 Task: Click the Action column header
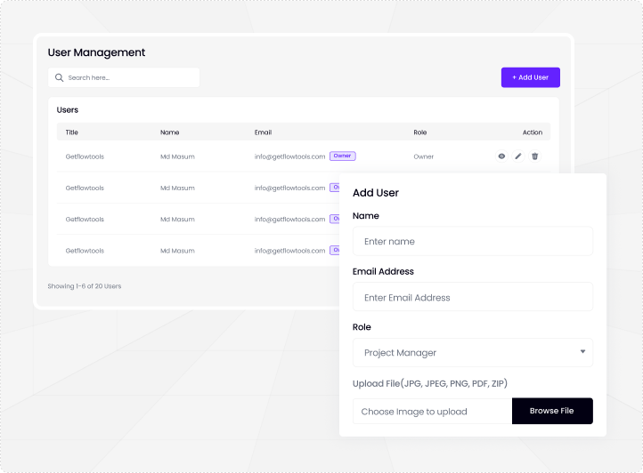[533, 132]
